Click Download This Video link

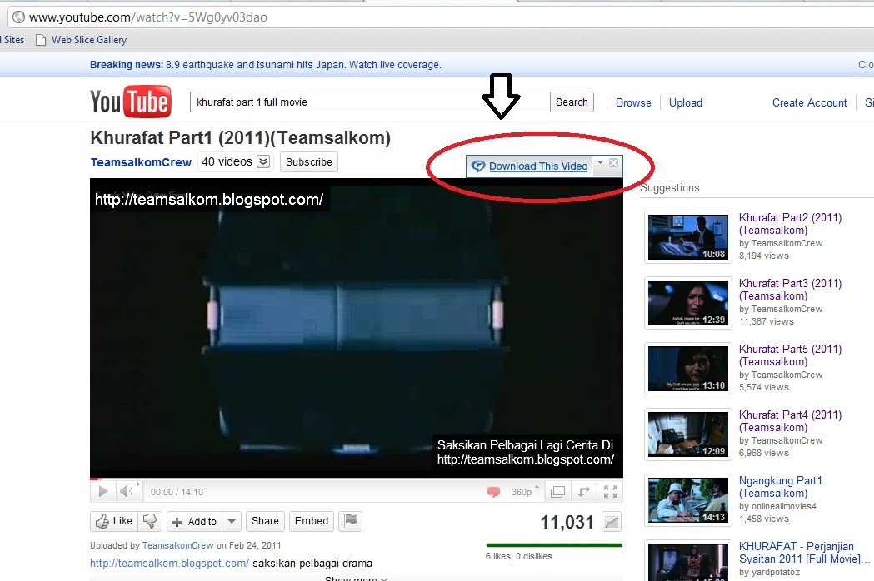click(x=538, y=166)
